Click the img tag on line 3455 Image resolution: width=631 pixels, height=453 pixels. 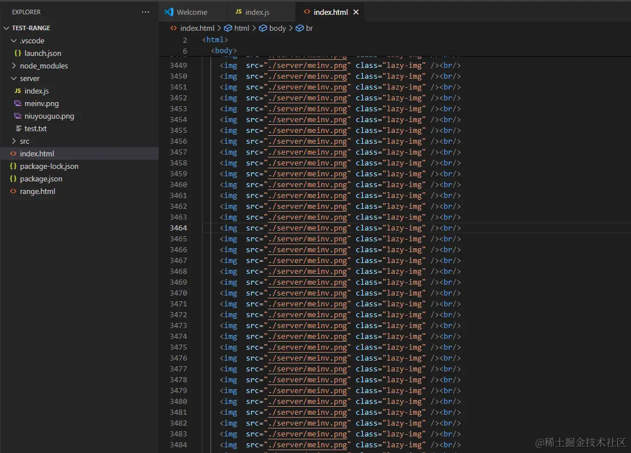point(228,130)
